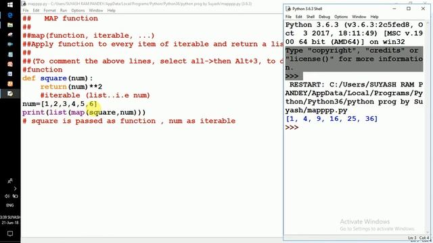Click the 'num=[1,2,3,4,5,6]' line

point(60,104)
